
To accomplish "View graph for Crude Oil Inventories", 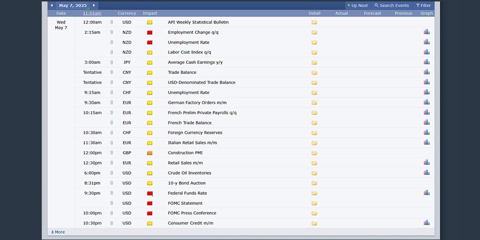I will [426, 173].
